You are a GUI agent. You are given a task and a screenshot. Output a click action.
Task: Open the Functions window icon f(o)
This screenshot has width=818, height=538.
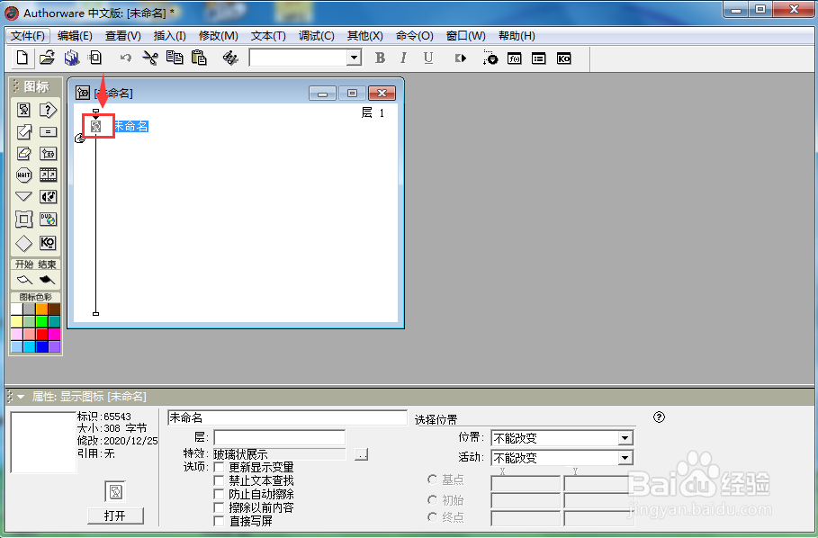[x=515, y=58]
